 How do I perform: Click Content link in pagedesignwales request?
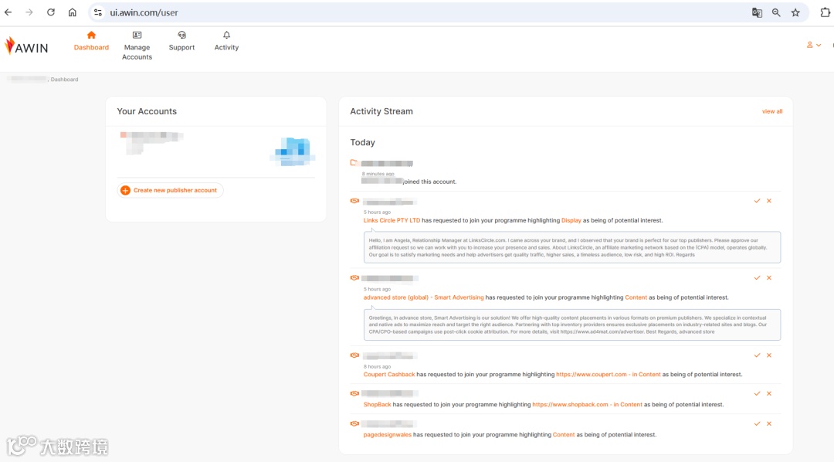[x=564, y=435]
